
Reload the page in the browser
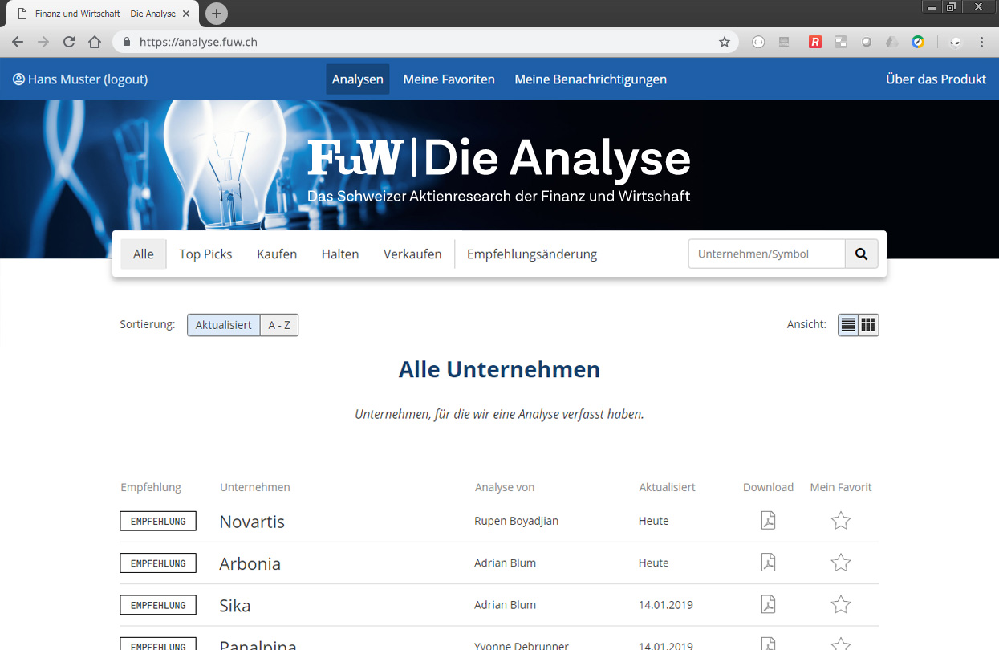(69, 42)
